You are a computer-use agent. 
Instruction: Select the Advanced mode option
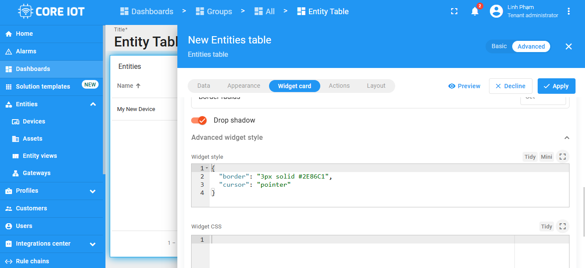click(531, 46)
